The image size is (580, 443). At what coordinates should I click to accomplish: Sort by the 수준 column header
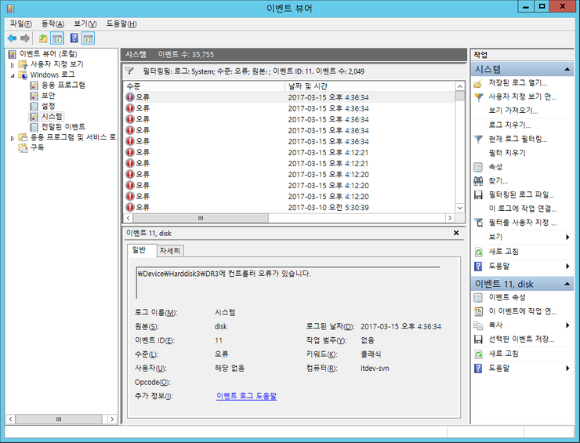[204, 86]
